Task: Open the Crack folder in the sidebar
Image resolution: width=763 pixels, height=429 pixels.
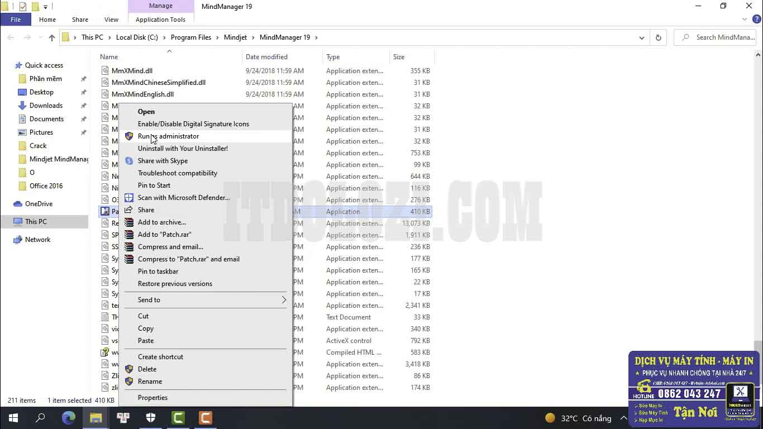Action: [x=37, y=145]
